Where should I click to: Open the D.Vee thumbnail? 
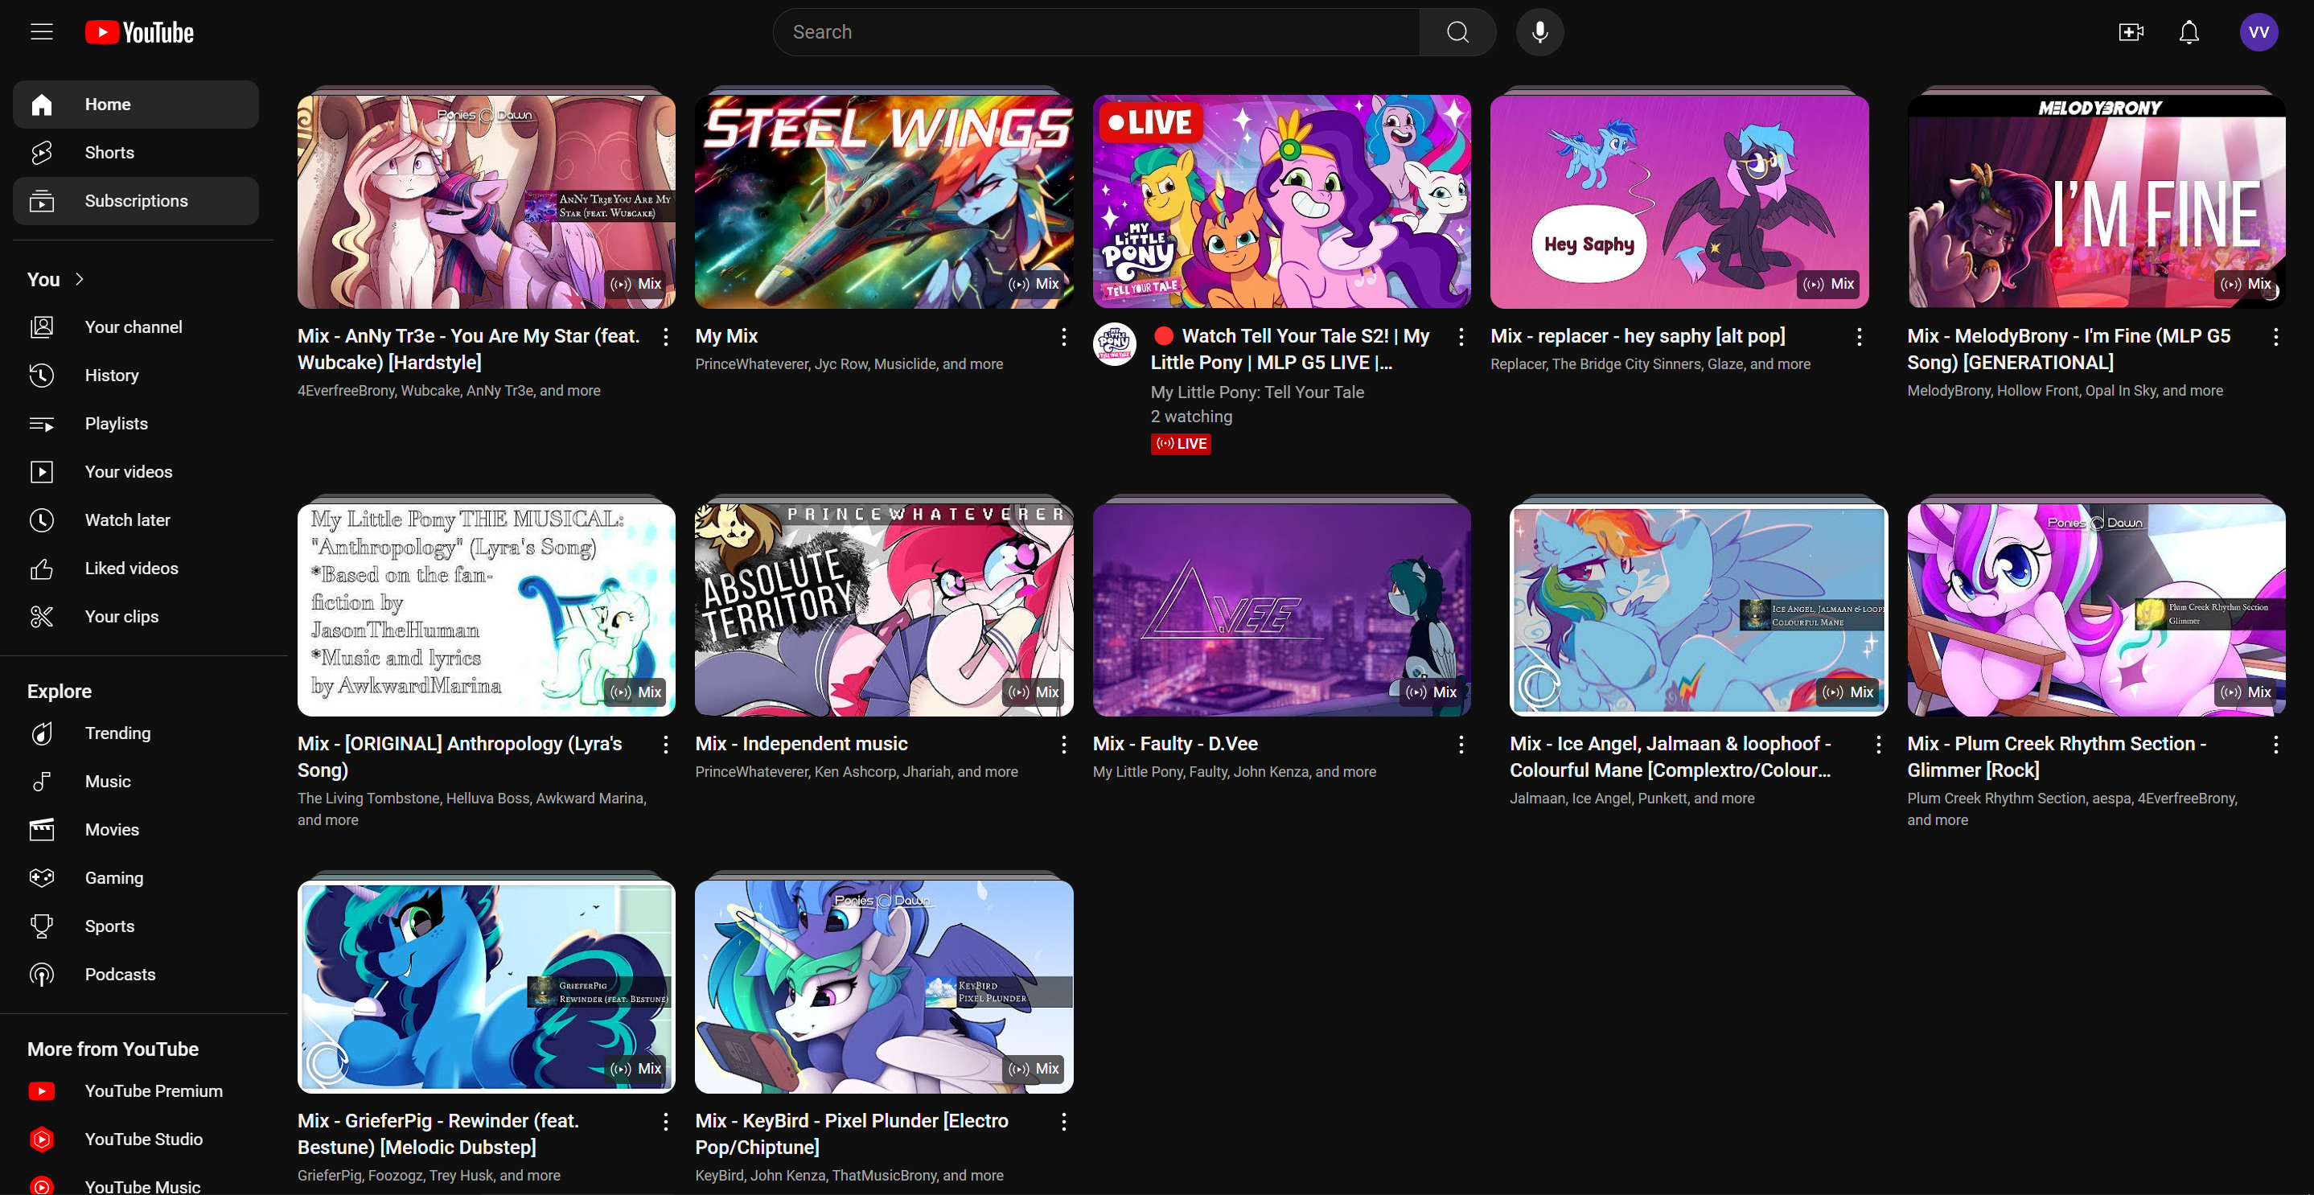tap(1282, 610)
